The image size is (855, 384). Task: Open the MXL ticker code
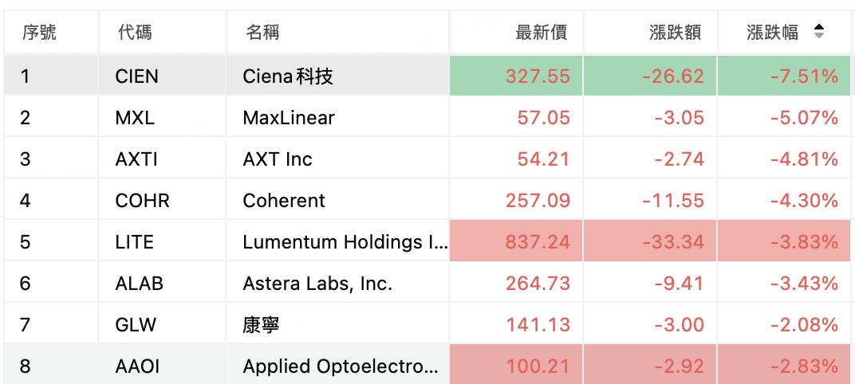tap(135, 118)
